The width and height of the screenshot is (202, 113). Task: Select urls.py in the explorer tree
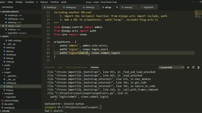(x=21, y=87)
